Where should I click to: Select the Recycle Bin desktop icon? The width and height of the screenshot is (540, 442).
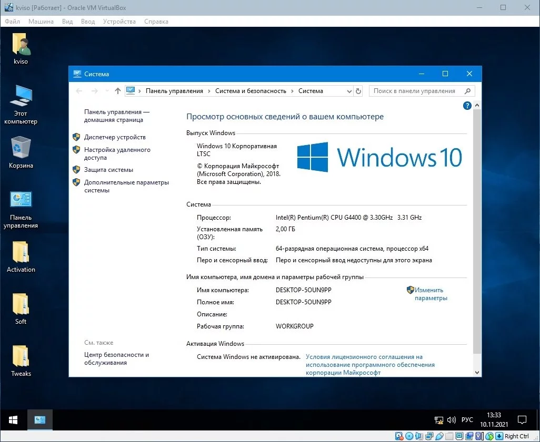click(21, 152)
